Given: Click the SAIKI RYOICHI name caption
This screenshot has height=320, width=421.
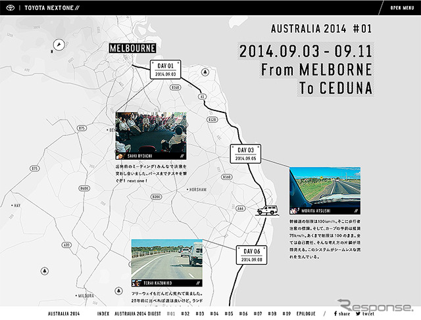Looking at the screenshot, I should coord(139,156).
